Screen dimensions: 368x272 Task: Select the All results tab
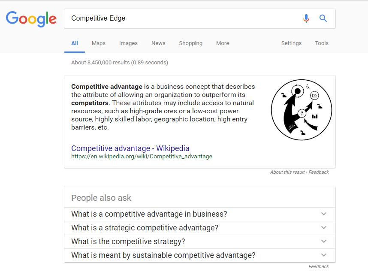(74, 43)
